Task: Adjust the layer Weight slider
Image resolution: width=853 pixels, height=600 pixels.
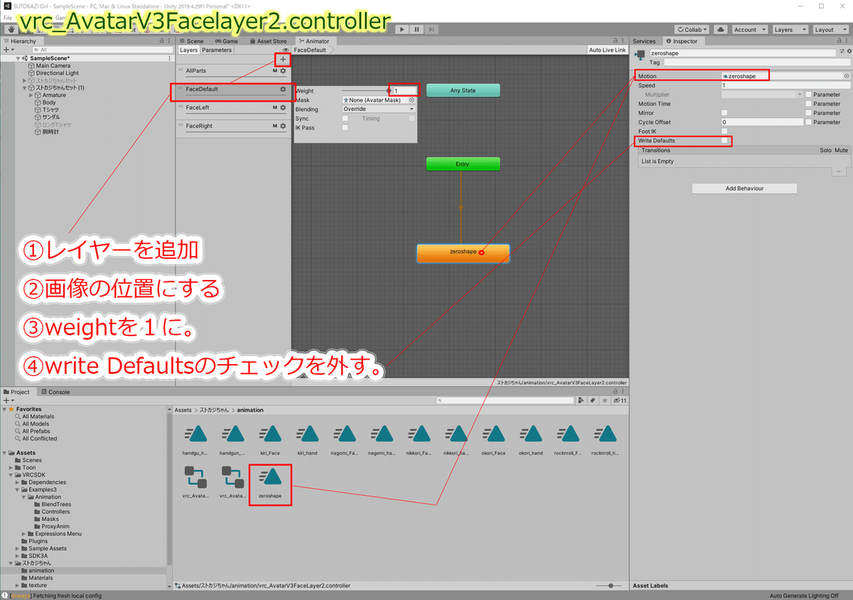Action: point(366,90)
